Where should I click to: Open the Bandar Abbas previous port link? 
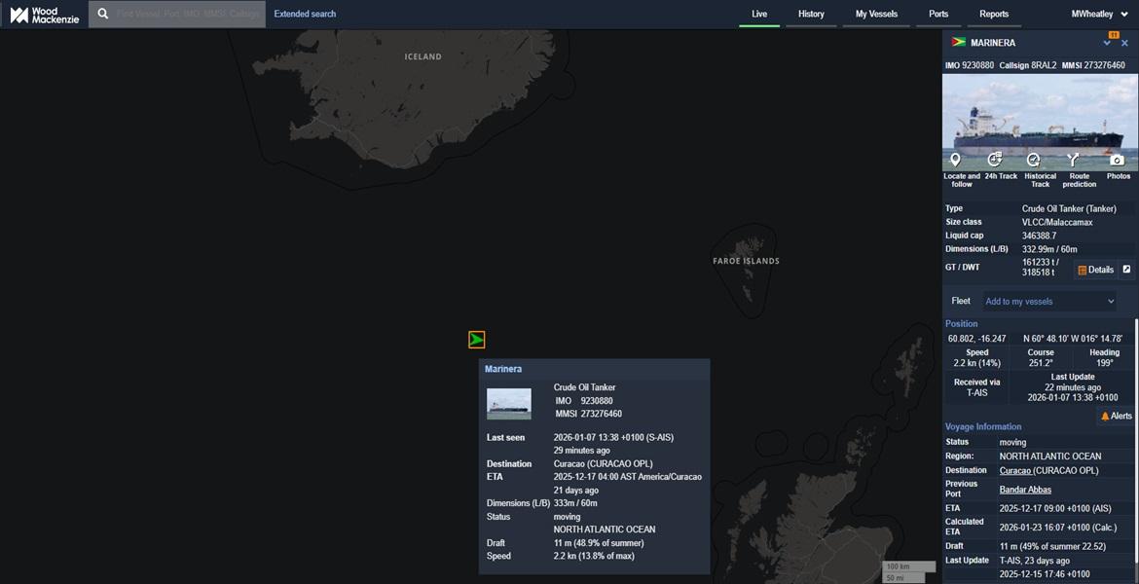[x=1024, y=490]
